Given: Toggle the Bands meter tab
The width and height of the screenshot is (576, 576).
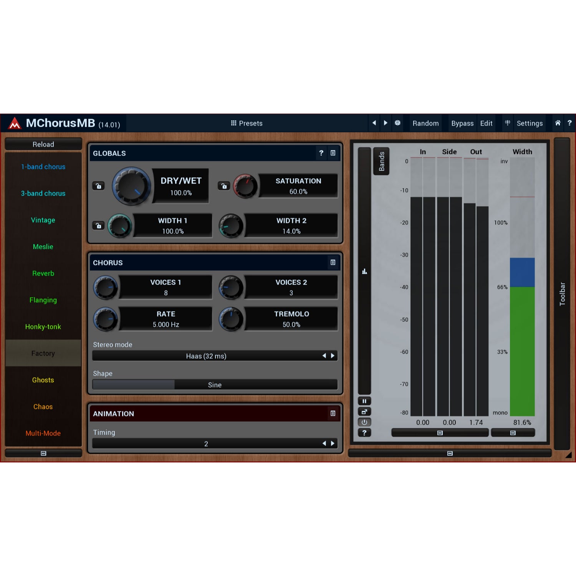Looking at the screenshot, I should tap(381, 161).
